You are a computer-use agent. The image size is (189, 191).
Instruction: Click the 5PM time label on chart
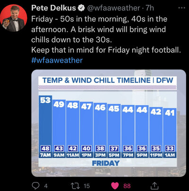pos(114,155)
